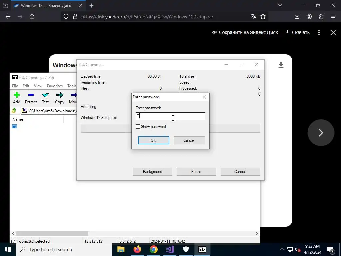Open Firefox hamburger menu
Image resolution: width=341 pixels, height=256 pixels.
(333, 16)
